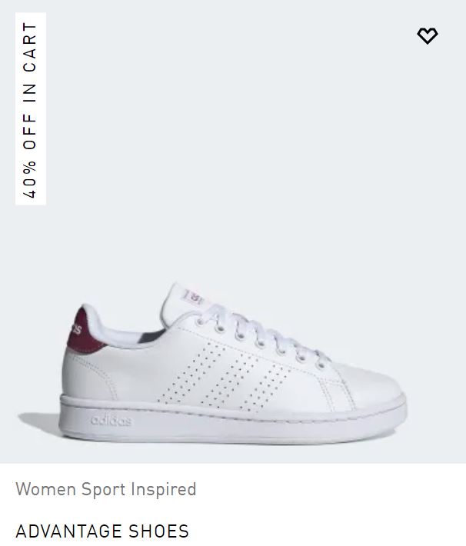Screen dimensions: 466x546
Task: Open the white Advantage sneaker product image
Action: pyautogui.click(x=233, y=363)
